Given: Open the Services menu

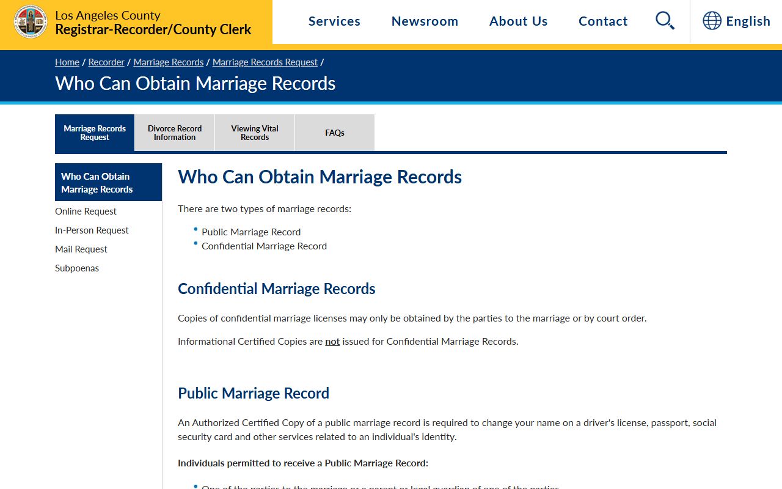Looking at the screenshot, I should click(x=334, y=21).
